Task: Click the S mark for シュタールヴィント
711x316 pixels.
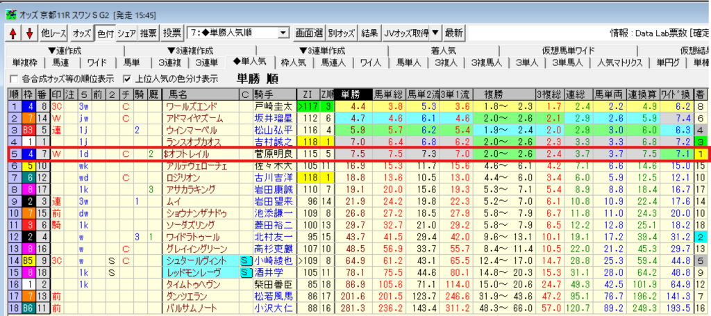Action: (245, 261)
